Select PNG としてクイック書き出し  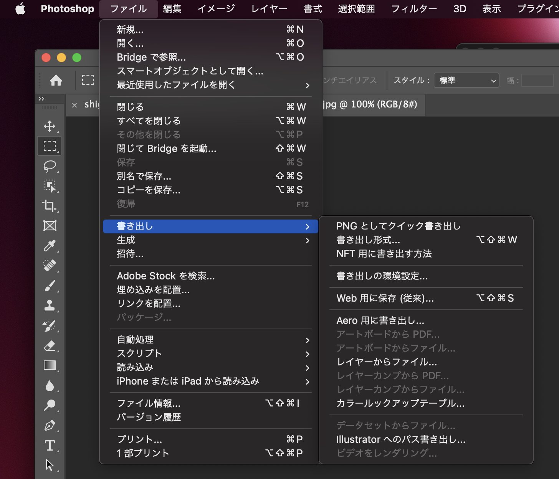point(426,226)
